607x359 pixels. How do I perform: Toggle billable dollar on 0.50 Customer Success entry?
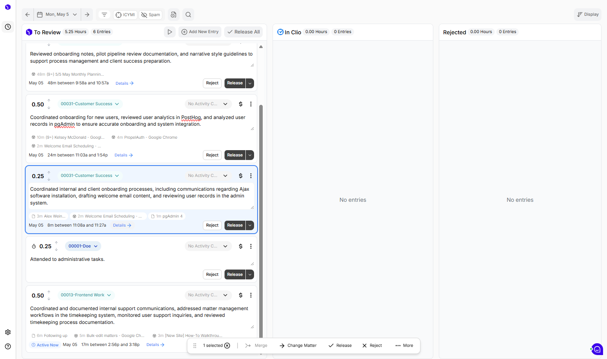[241, 104]
